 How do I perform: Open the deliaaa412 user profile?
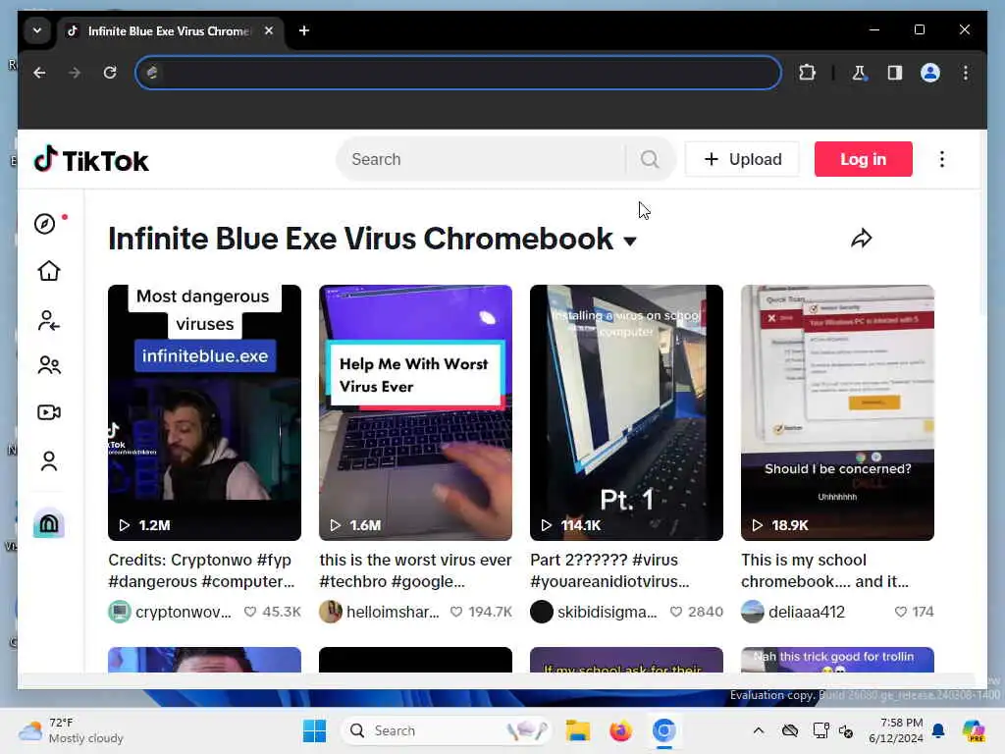tap(793, 612)
